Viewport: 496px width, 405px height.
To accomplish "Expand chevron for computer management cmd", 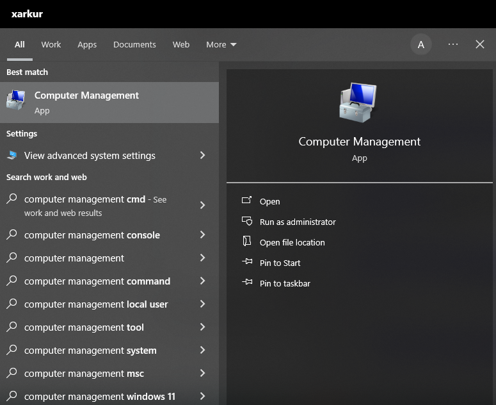I will click(x=202, y=205).
